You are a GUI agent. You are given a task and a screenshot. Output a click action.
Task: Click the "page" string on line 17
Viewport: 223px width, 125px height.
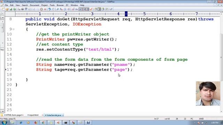(x=120, y=69)
